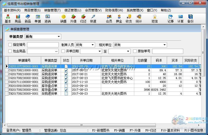The image size is (208, 135).
Task: Click the 销售 smiley icon
Action: [x=63, y=19]
